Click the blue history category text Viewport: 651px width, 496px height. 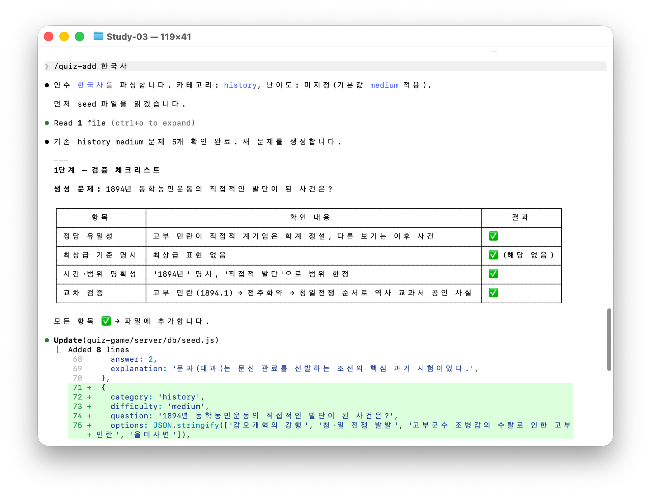pos(240,85)
